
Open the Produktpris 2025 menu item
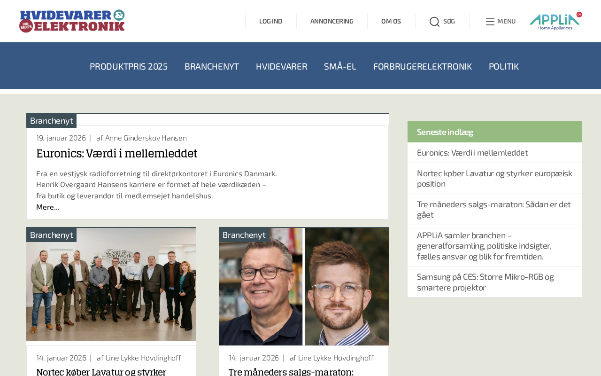click(129, 66)
